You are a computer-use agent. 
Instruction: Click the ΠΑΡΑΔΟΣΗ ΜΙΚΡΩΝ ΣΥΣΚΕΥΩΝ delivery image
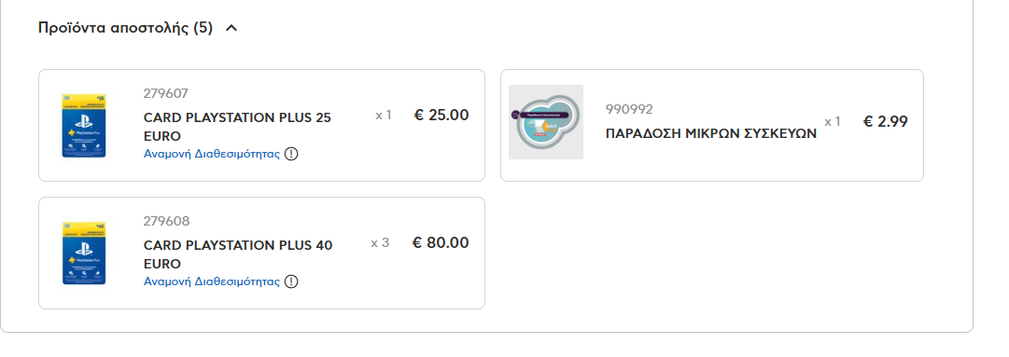(x=546, y=122)
